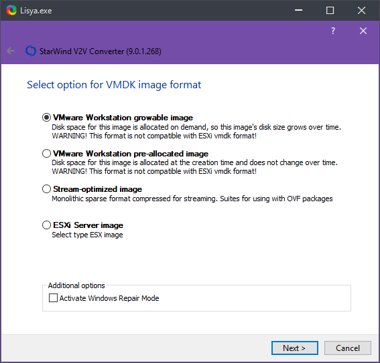
Task: Click the Activate Windows Repair Mode label
Action: point(109,298)
